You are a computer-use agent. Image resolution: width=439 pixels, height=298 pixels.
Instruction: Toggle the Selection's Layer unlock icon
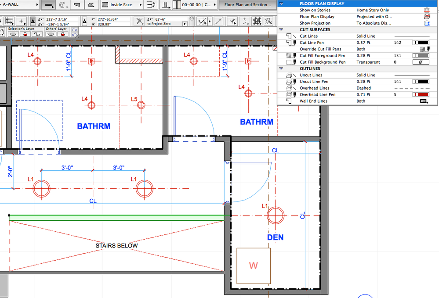37,34
